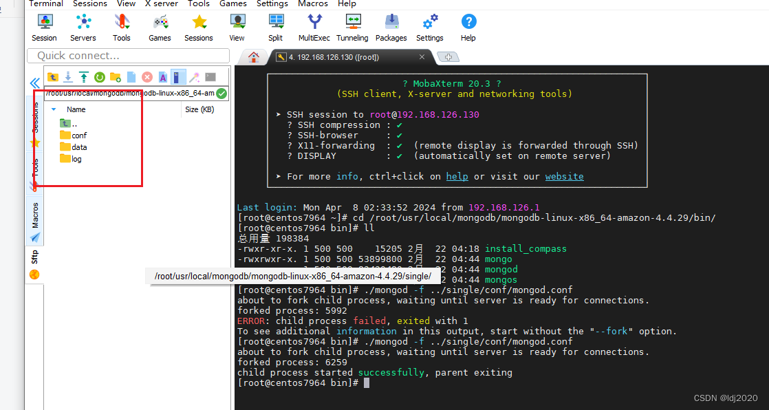Open a new SSH Session

coord(43,28)
